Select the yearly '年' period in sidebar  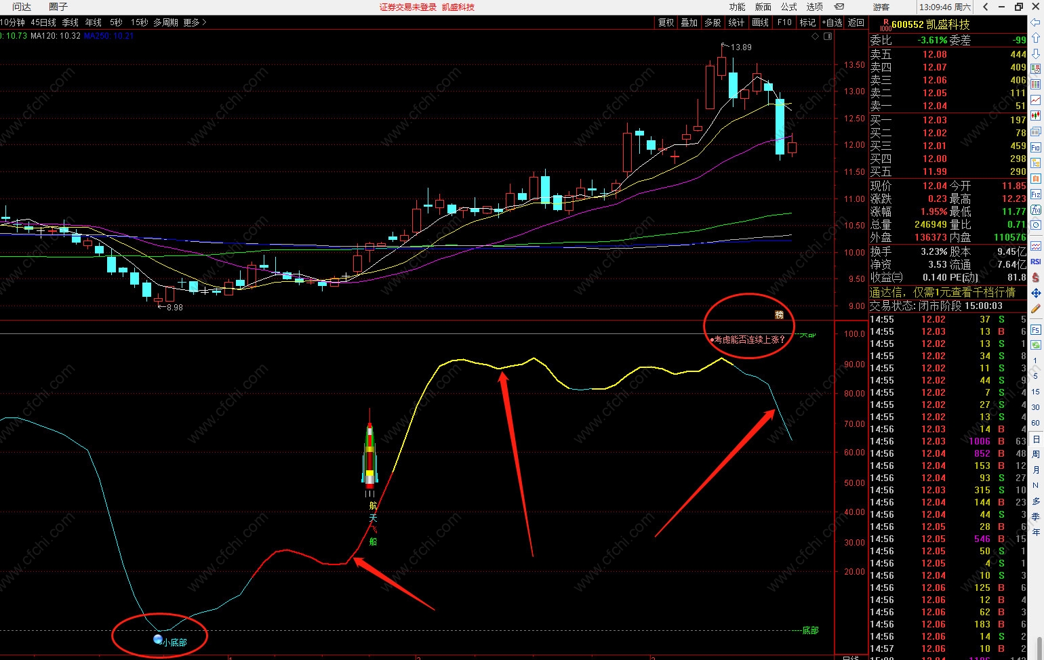click(x=1035, y=532)
